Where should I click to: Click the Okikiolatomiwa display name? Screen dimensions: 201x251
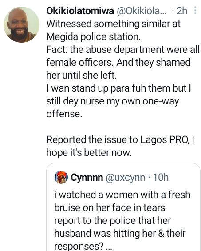point(80,11)
